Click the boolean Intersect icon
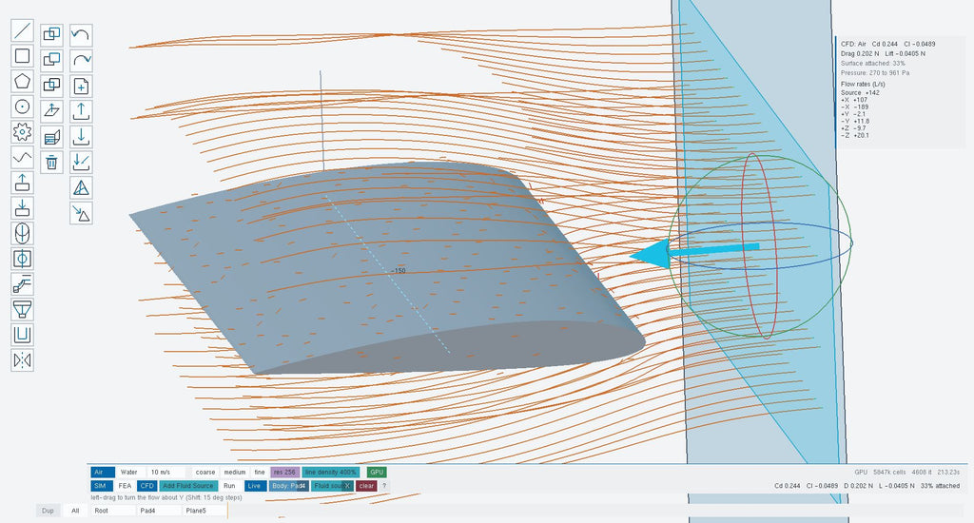974x523 pixels. 51,86
